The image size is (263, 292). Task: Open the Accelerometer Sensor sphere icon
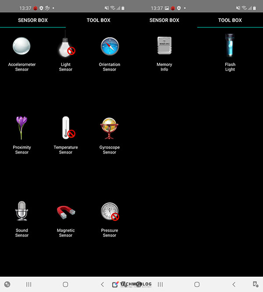[x=21, y=46]
